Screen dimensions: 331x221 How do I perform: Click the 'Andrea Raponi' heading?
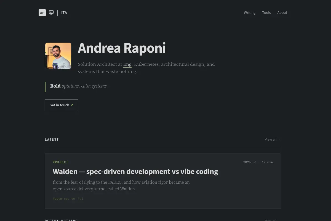(122, 48)
